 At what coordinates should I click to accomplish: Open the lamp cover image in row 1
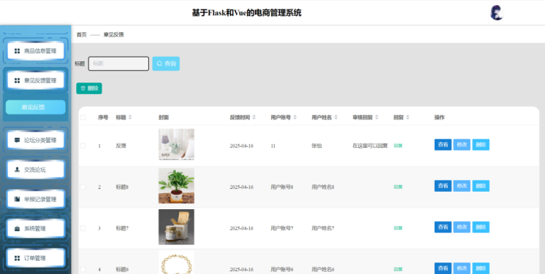[x=176, y=144]
